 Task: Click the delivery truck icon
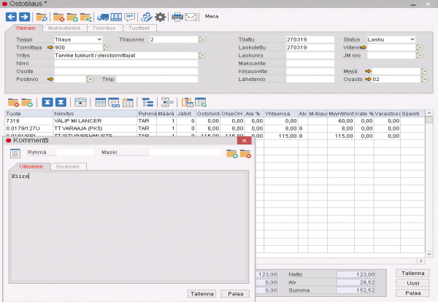[x=103, y=18]
